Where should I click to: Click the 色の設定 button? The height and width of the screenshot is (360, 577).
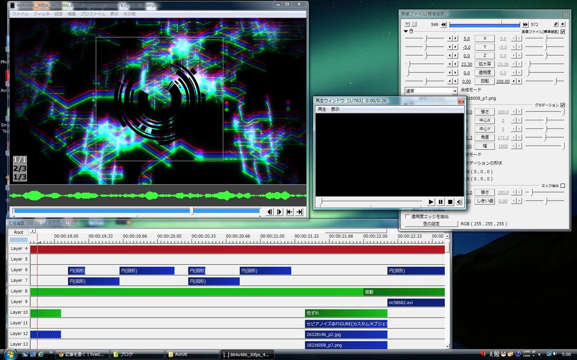click(431, 224)
